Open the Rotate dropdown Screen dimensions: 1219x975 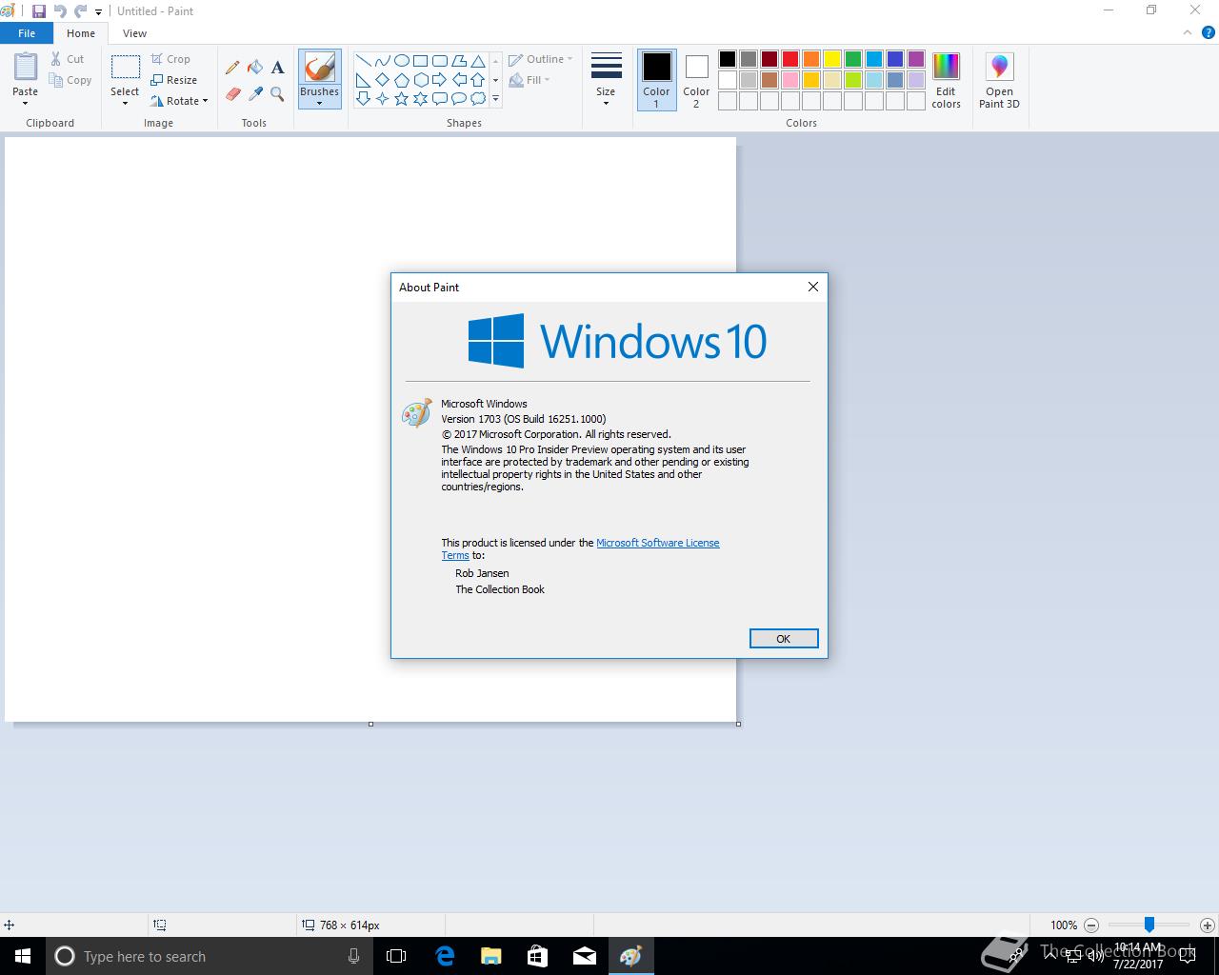179,101
